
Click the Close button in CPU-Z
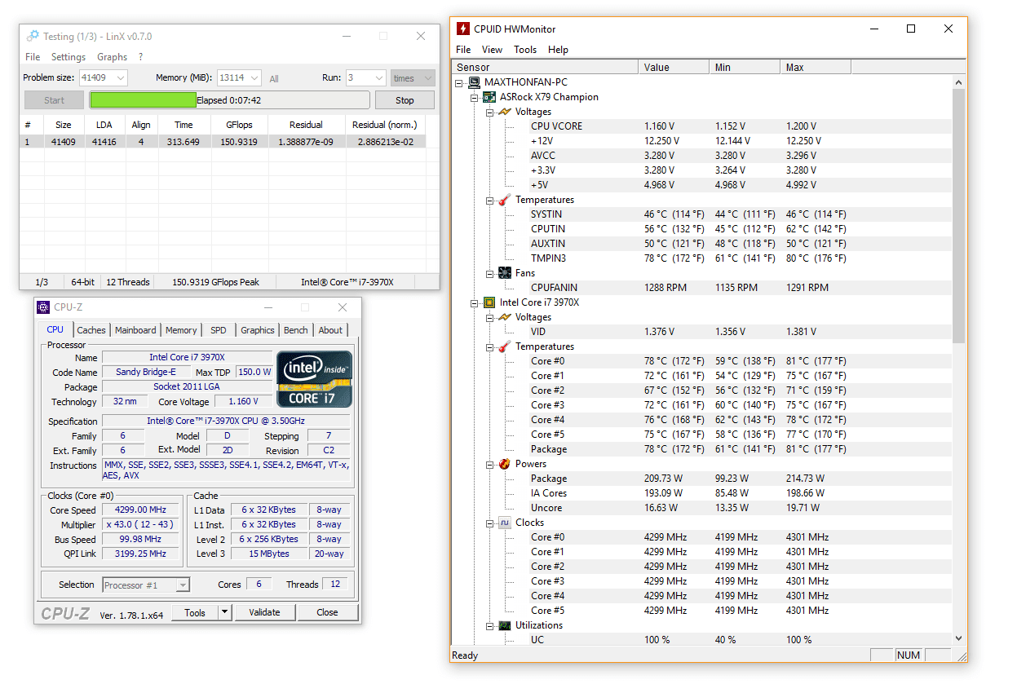327,612
